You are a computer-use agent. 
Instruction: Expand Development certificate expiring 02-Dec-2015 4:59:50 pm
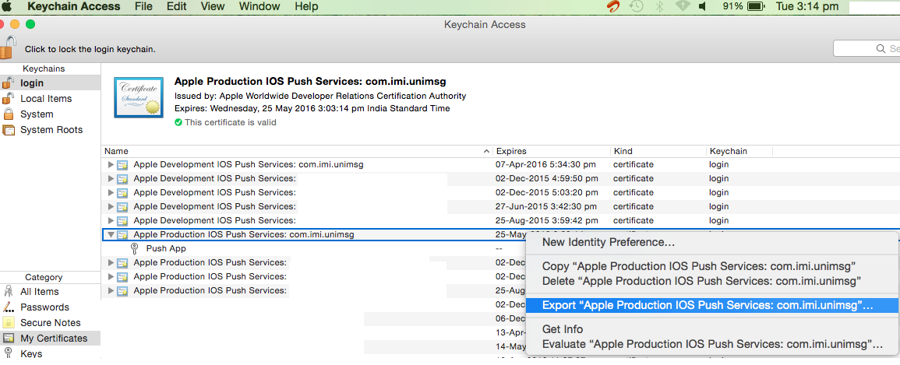[111, 179]
